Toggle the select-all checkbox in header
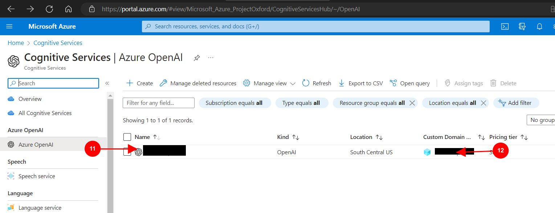555x213 pixels. click(127, 137)
